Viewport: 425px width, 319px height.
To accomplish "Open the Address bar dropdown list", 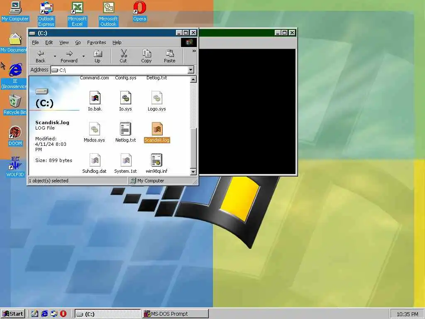I will coord(191,70).
